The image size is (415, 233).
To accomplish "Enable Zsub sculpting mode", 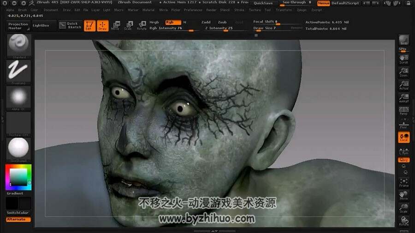I will (222, 22).
